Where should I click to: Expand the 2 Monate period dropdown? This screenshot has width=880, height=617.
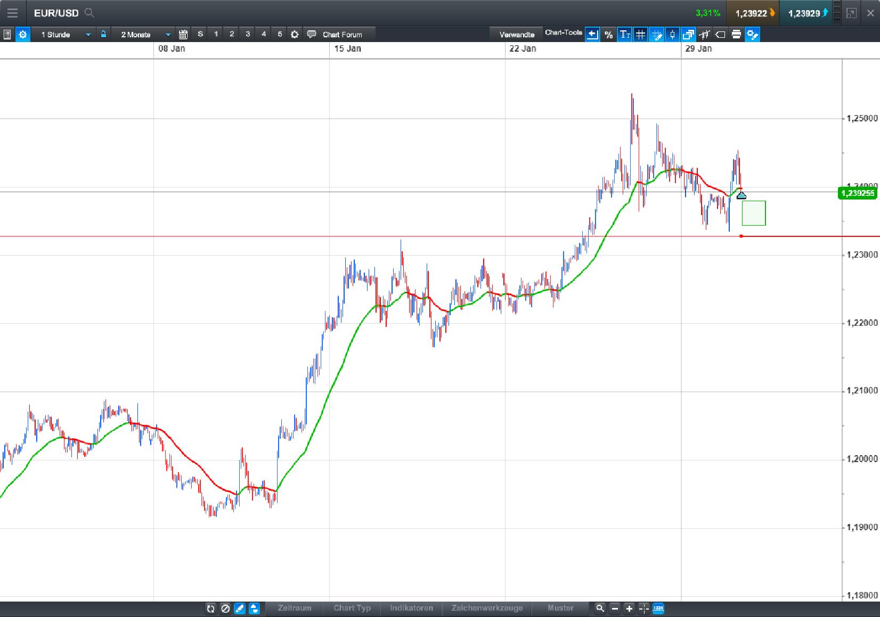[141, 34]
